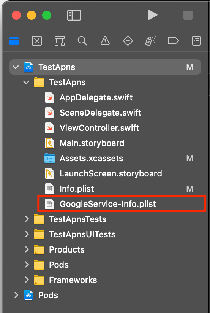Viewport: 210px width, 313px height.
Task: Open the Report navigator
Action: 196,41
